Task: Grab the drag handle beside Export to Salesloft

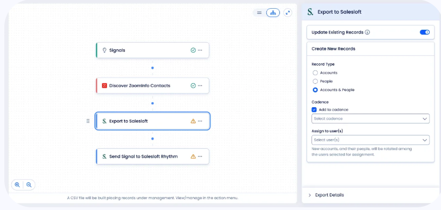Action: [x=88, y=121]
